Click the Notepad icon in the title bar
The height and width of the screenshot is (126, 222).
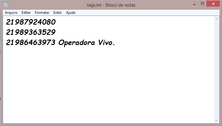(x=6, y=5)
